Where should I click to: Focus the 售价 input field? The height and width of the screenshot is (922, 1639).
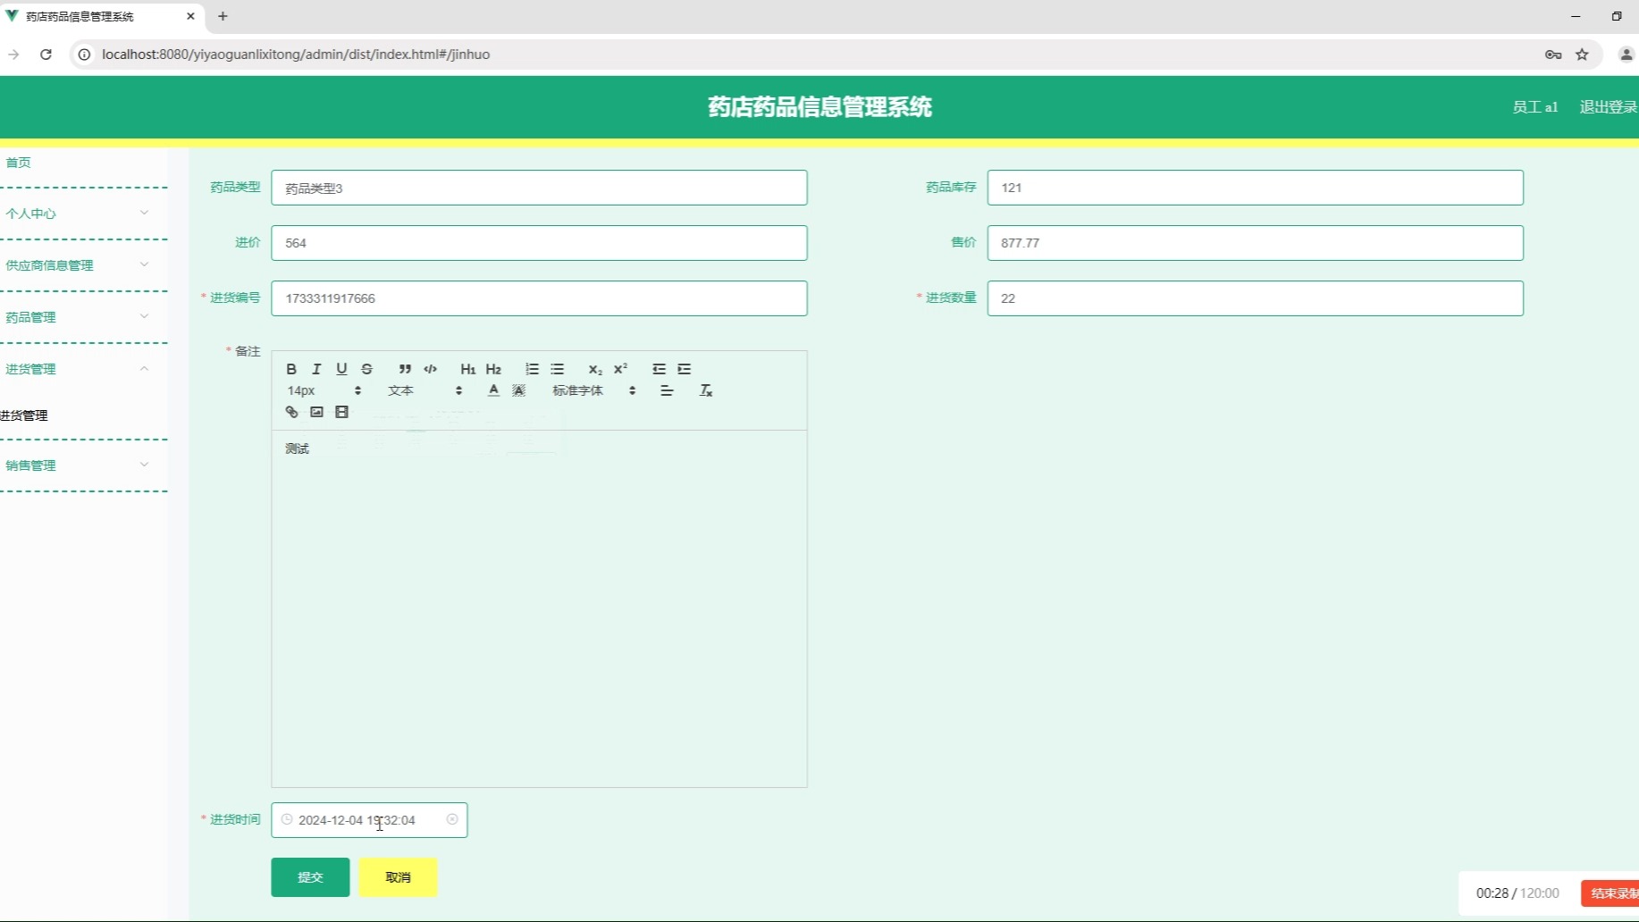[1255, 243]
